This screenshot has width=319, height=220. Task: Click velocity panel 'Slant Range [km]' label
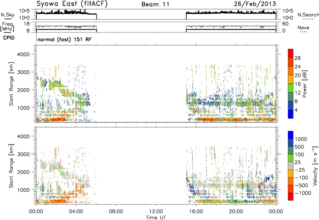pos(11,166)
